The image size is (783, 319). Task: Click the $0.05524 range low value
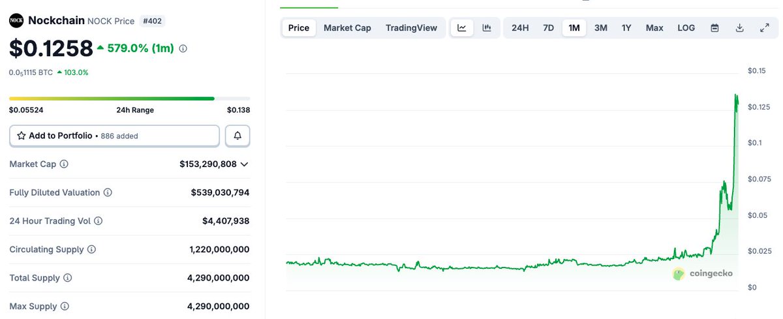point(26,110)
